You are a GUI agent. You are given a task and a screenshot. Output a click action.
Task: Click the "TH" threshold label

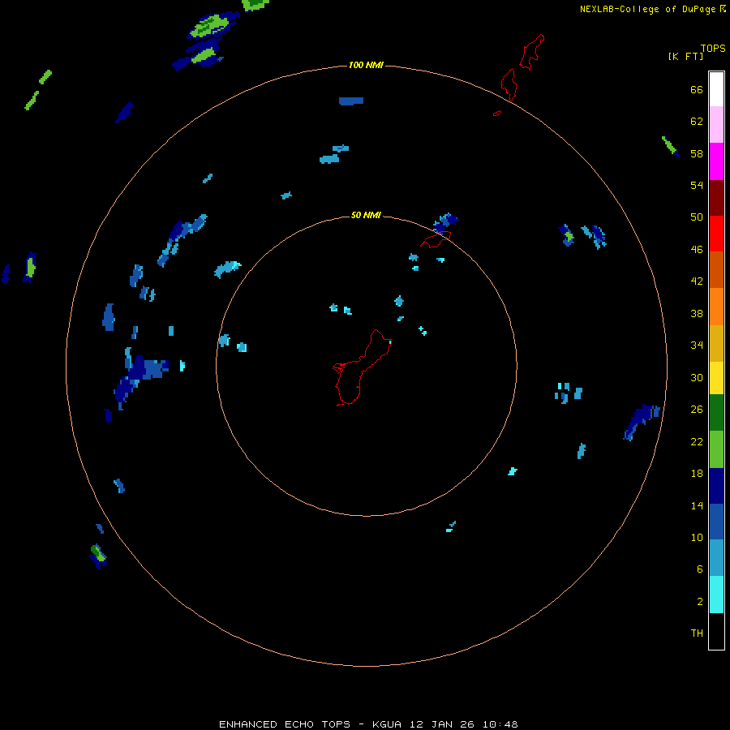697,633
